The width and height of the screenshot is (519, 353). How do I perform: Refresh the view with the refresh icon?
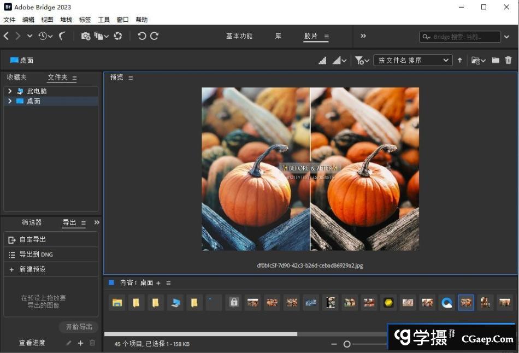(118, 36)
